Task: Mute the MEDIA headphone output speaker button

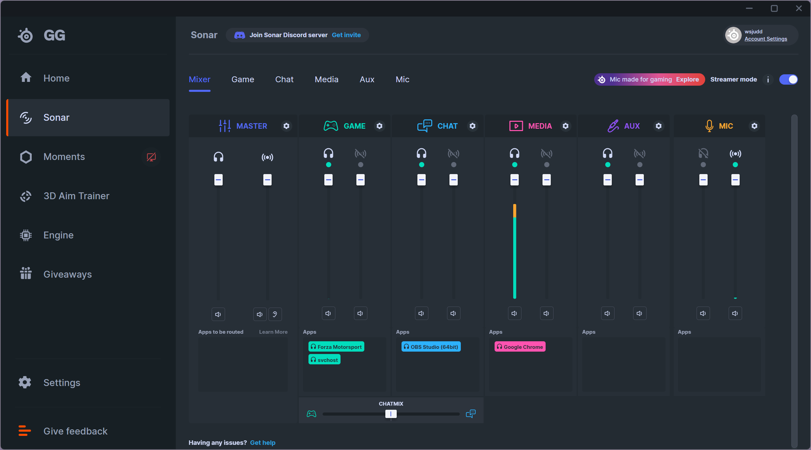Action: [514, 313]
